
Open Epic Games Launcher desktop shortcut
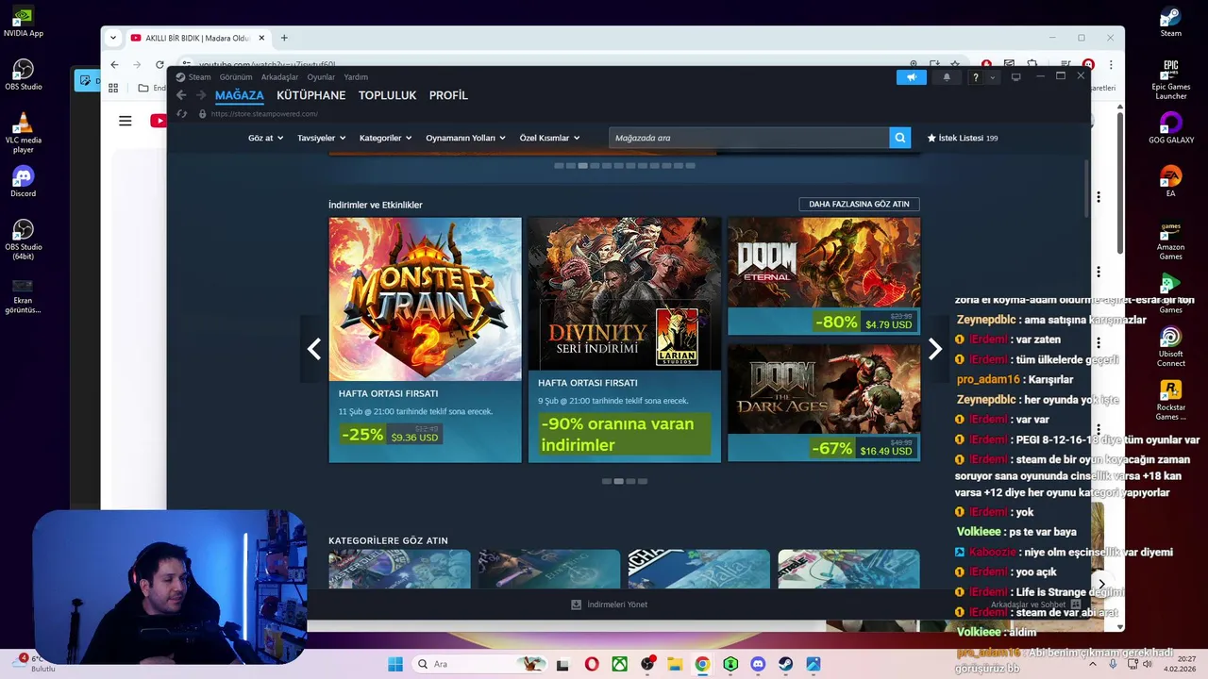pos(1170,79)
